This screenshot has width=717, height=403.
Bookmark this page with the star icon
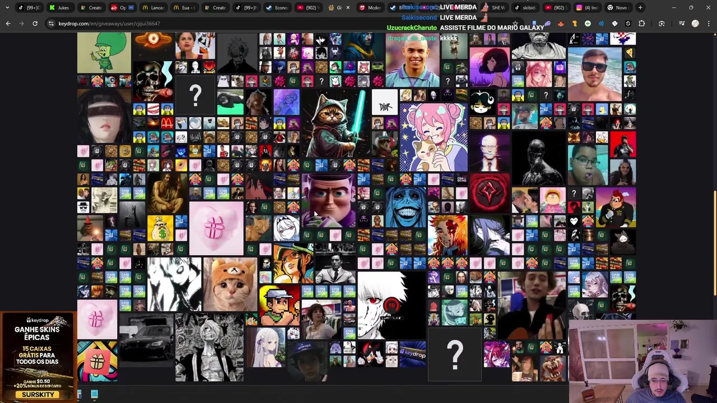[x=515, y=24]
